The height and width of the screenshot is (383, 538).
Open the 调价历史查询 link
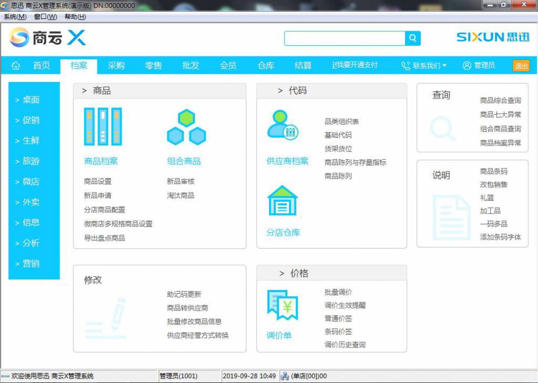point(345,345)
